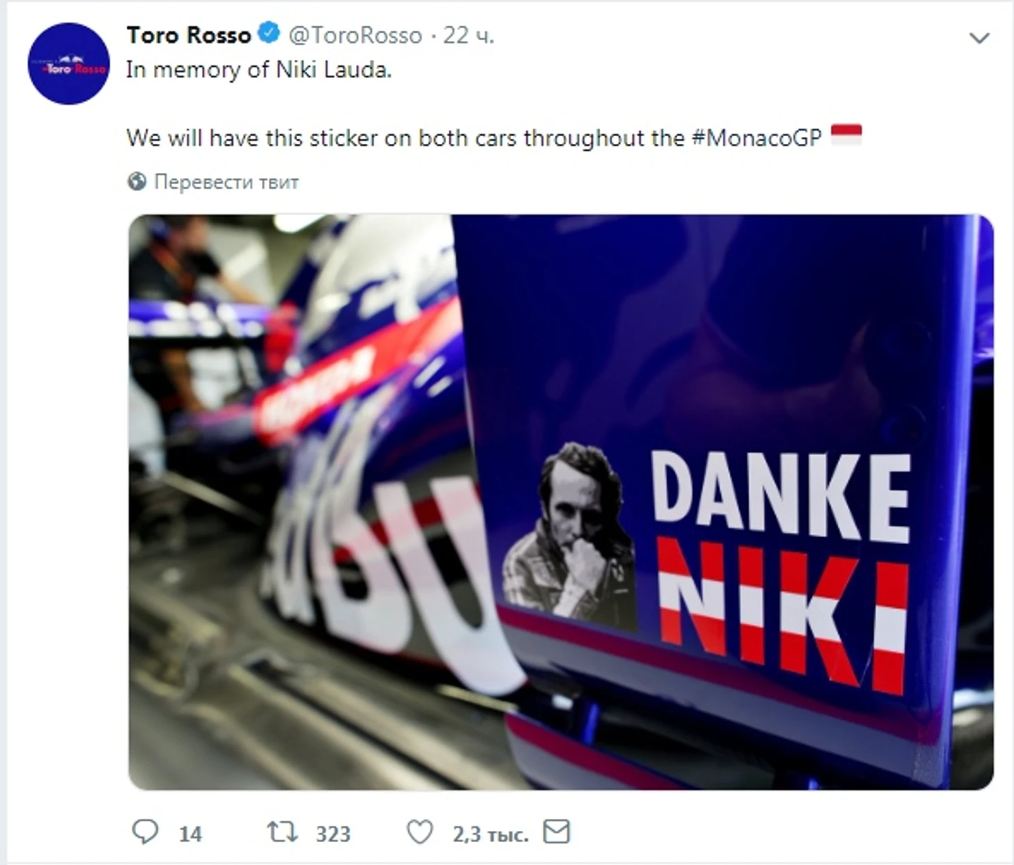Click the retweet count 323
The width and height of the screenshot is (1014, 865).
click(333, 834)
